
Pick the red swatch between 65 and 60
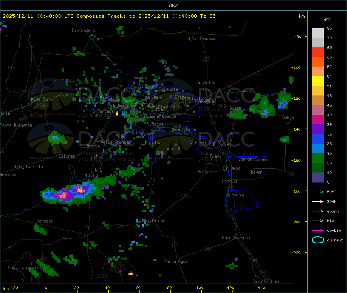(x=318, y=52)
